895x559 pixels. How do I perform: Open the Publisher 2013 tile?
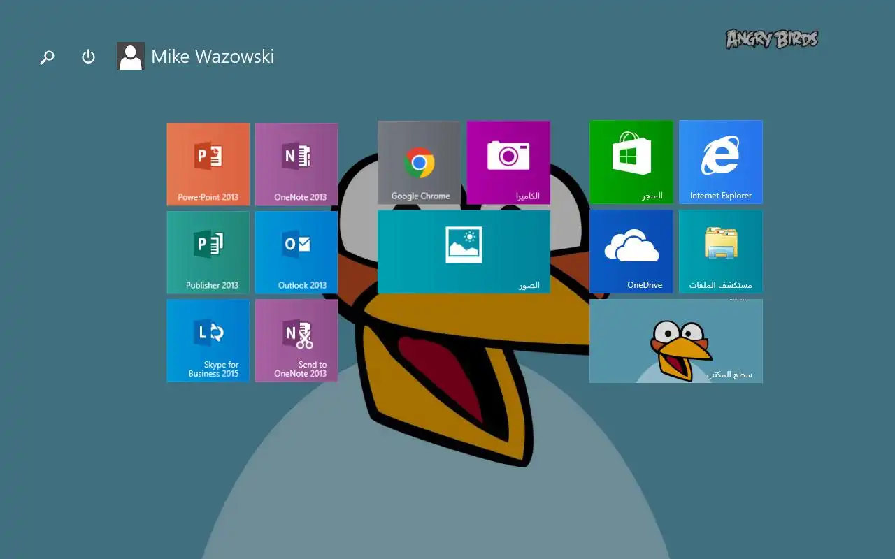[x=208, y=252]
